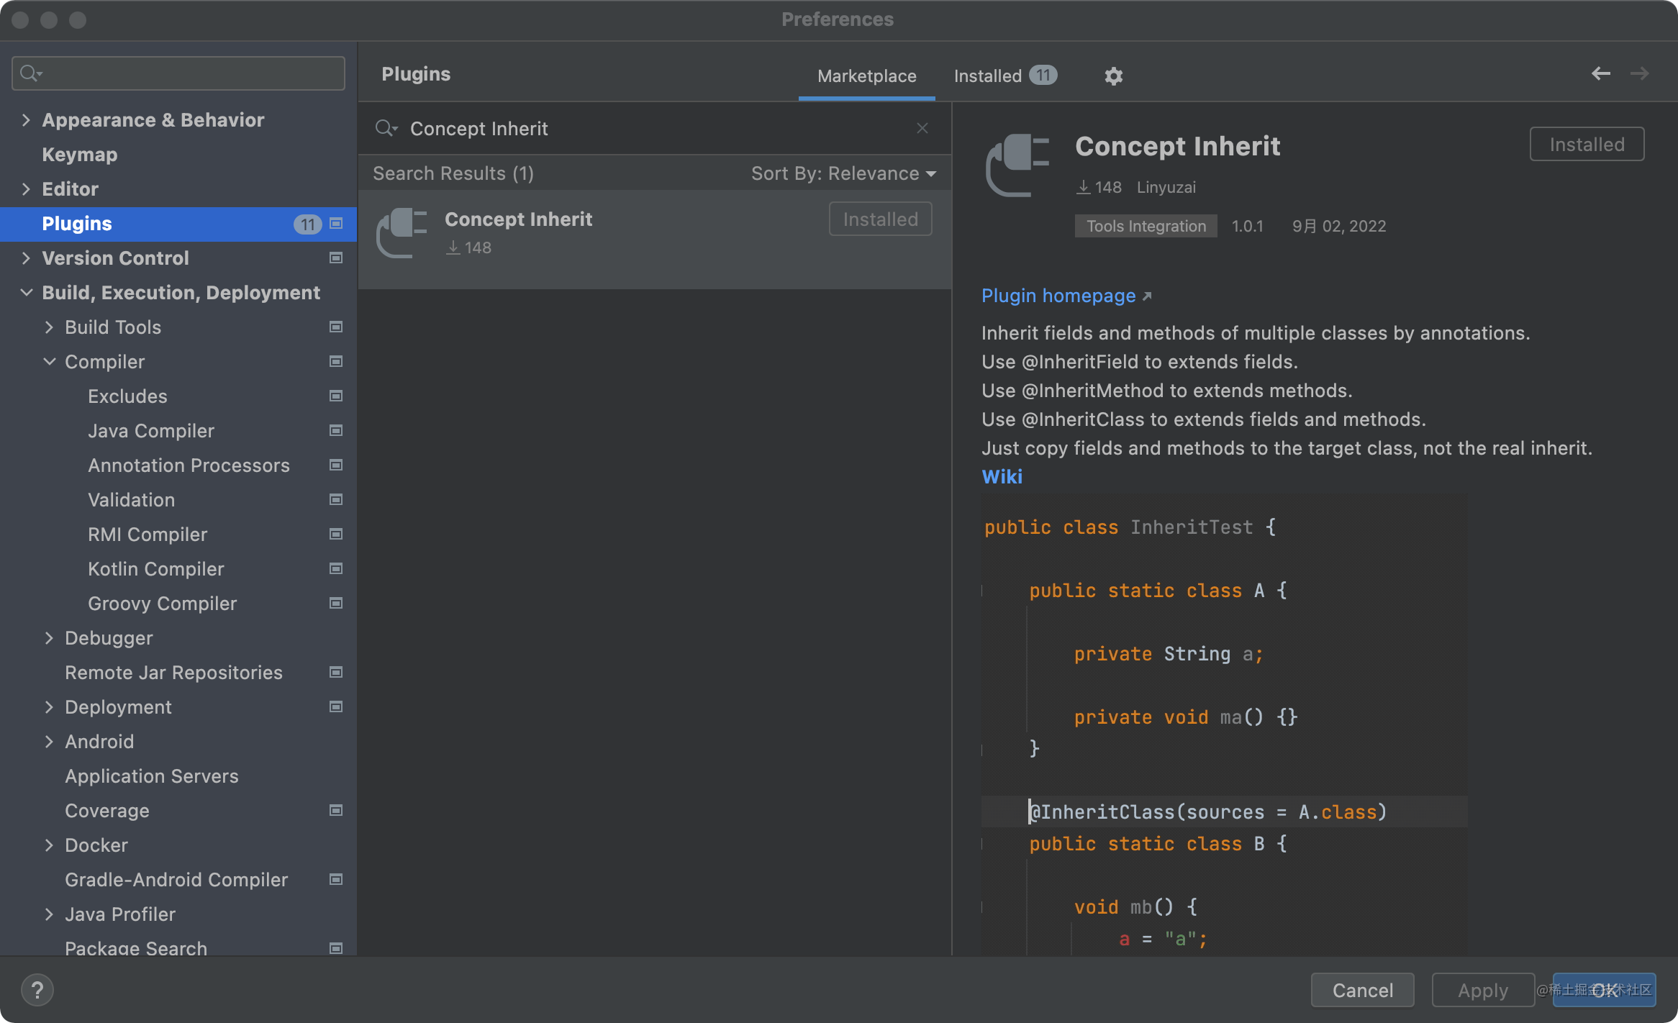Select the Plugins menu item in sidebar
1678x1023 pixels.
point(77,223)
